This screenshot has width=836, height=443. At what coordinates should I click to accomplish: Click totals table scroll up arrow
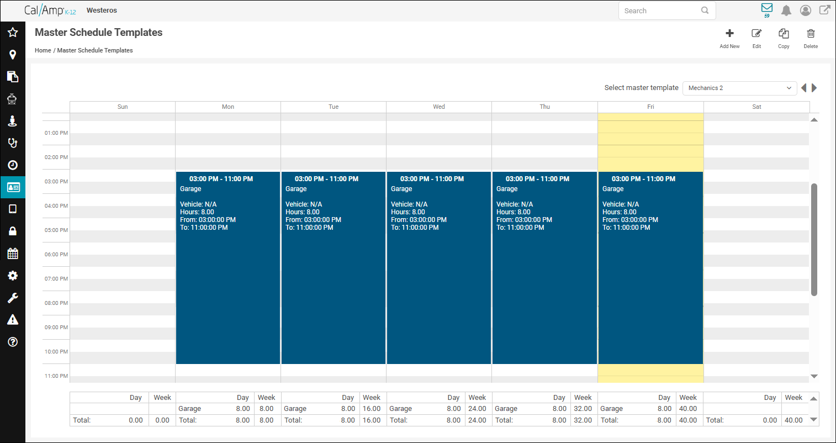(x=814, y=398)
